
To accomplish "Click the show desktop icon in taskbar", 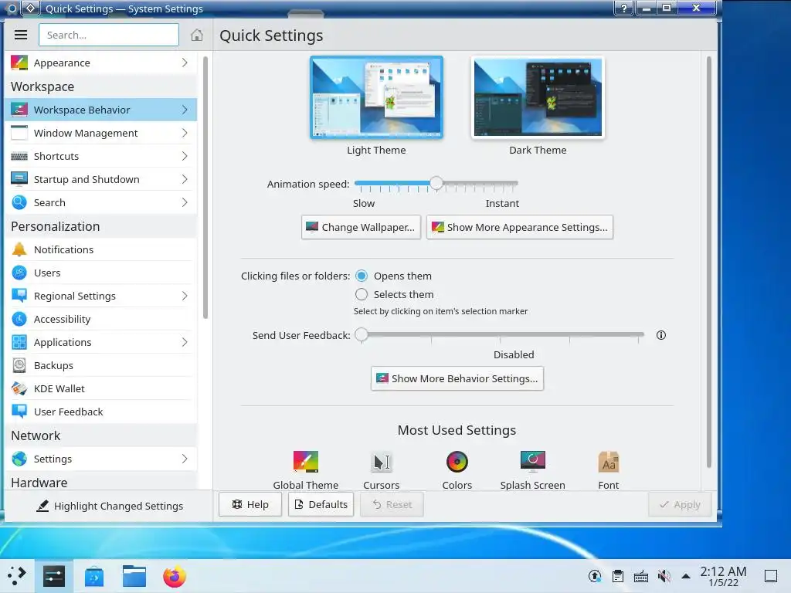I will (x=771, y=576).
